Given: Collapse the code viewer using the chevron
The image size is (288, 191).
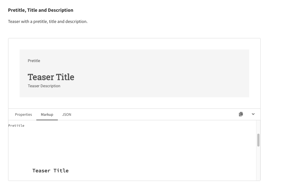Looking at the screenshot, I should 253,114.
